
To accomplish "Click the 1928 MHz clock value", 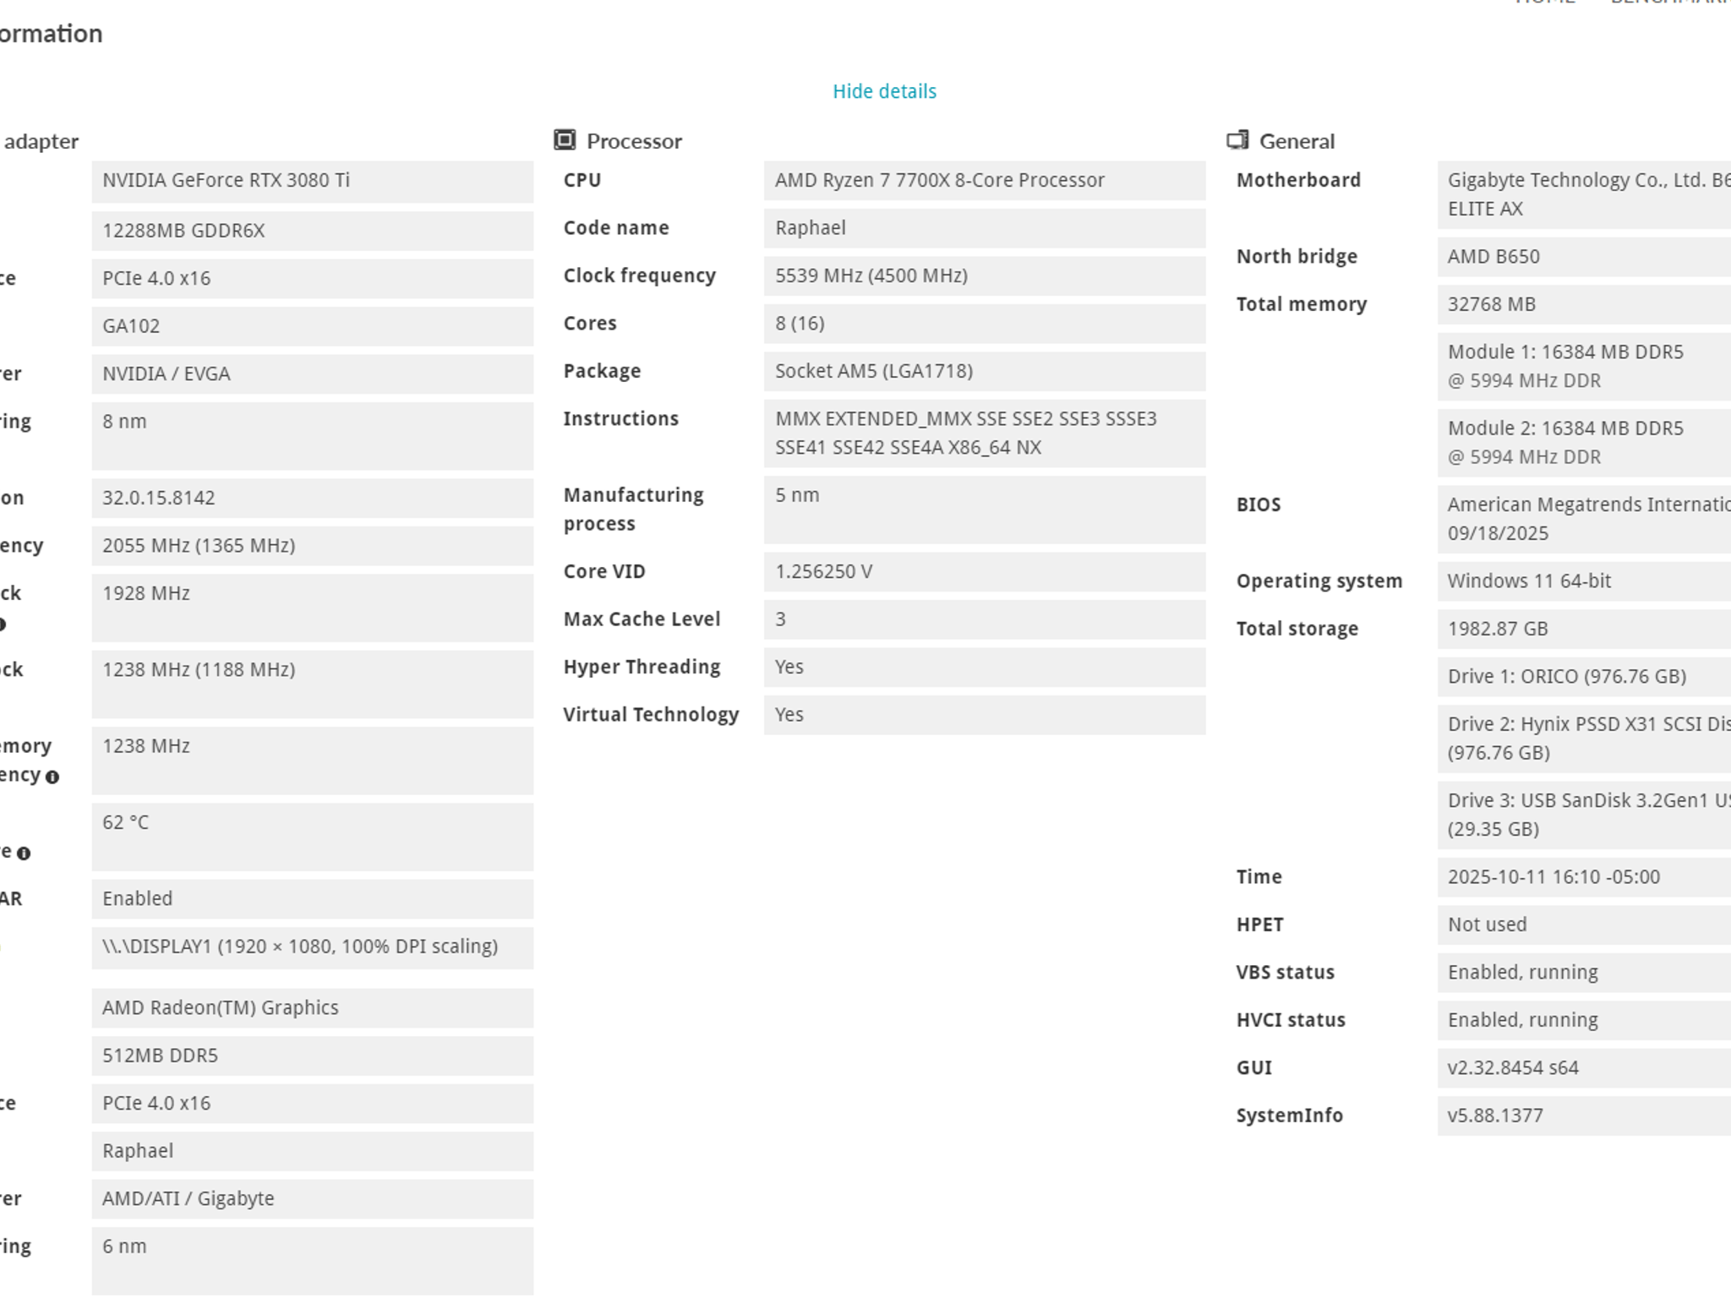I will (313, 608).
